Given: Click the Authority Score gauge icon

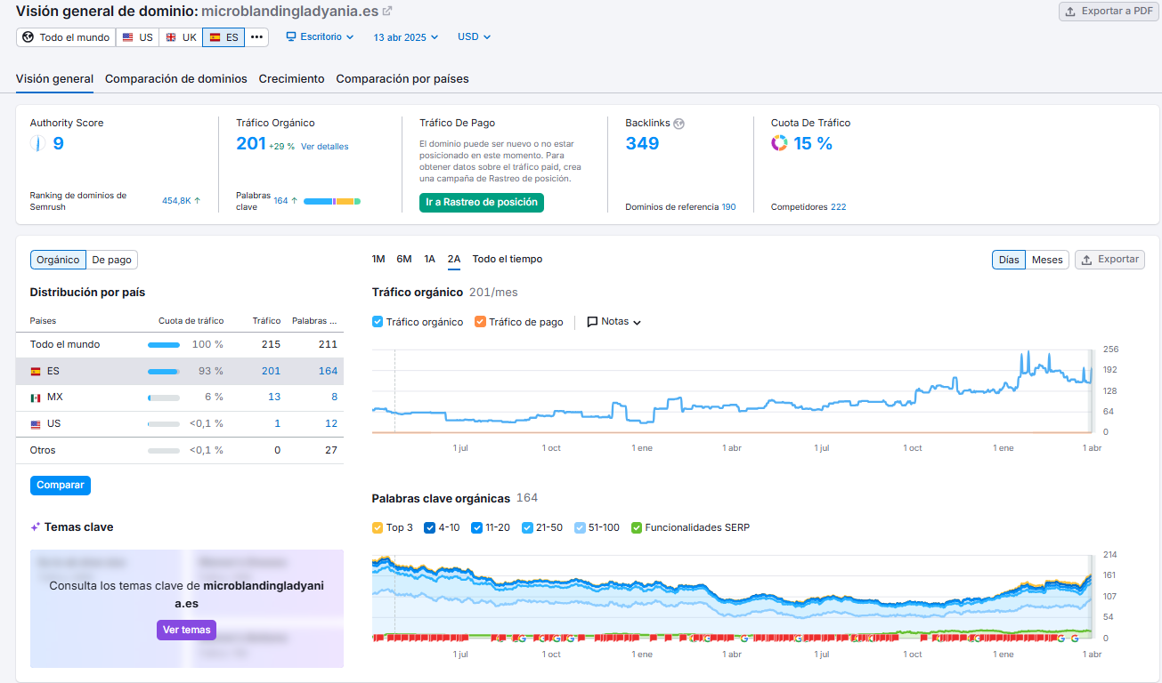Looking at the screenshot, I should (37, 143).
